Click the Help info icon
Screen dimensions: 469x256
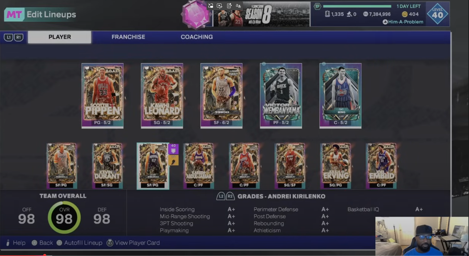coord(8,243)
